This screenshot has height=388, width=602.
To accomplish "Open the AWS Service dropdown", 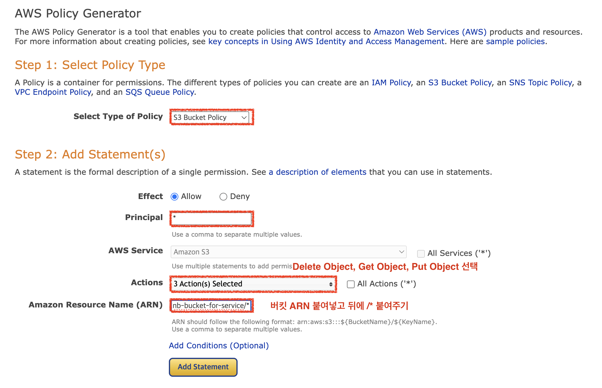I will tap(288, 252).
